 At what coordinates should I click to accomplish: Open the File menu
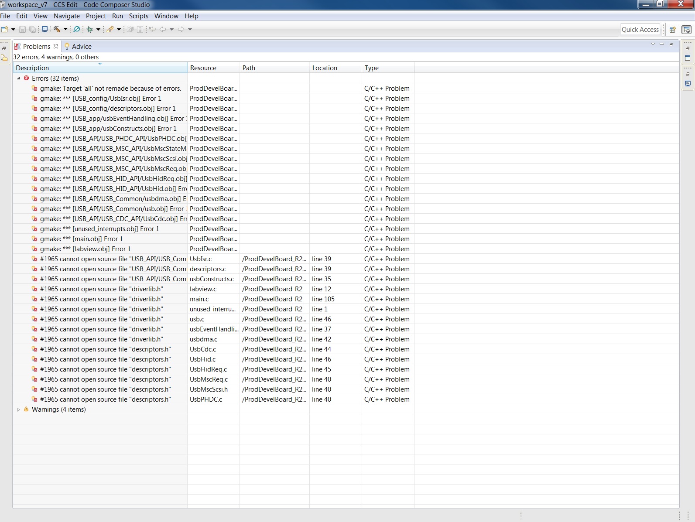pyautogui.click(x=5, y=16)
